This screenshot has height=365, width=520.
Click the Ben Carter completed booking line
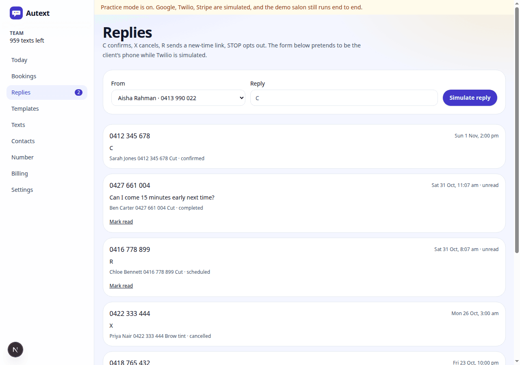[x=156, y=208]
